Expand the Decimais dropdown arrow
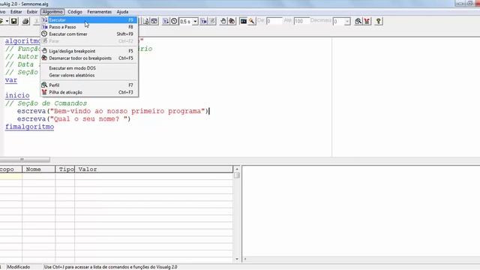The image size is (480, 270). pos(347,22)
